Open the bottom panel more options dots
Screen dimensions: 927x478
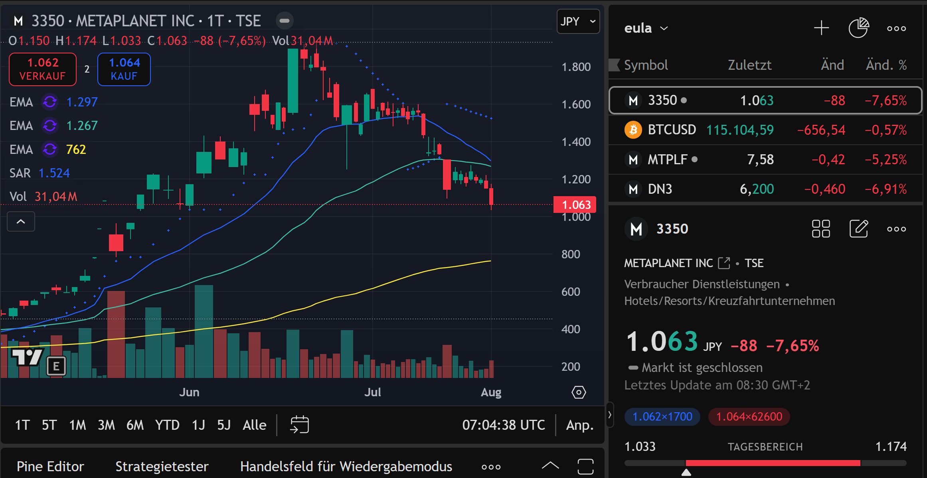[x=491, y=467]
